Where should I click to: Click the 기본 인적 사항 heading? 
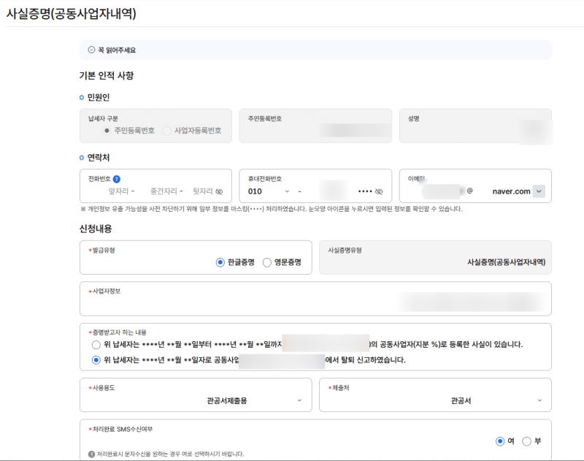point(107,76)
